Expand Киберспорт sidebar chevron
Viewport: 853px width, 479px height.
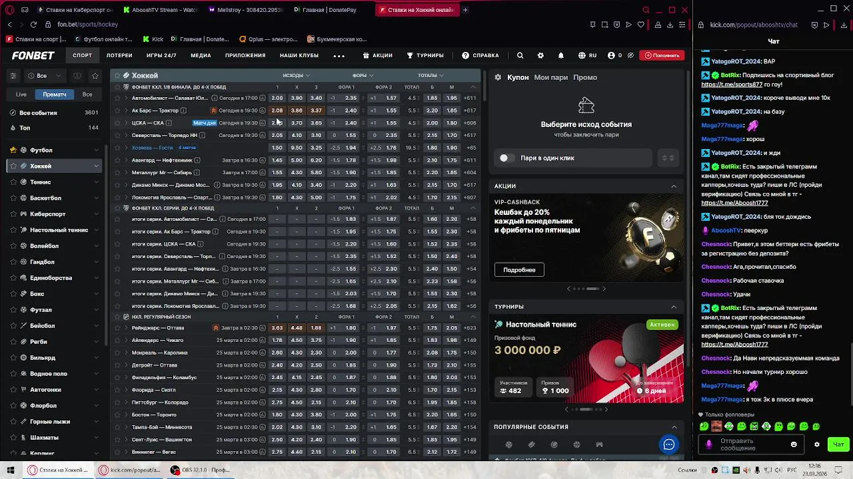(x=96, y=214)
